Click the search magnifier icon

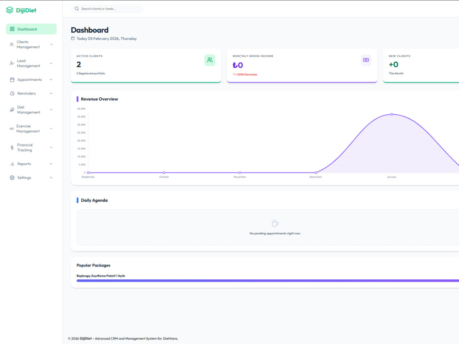click(x=77, y=9)
